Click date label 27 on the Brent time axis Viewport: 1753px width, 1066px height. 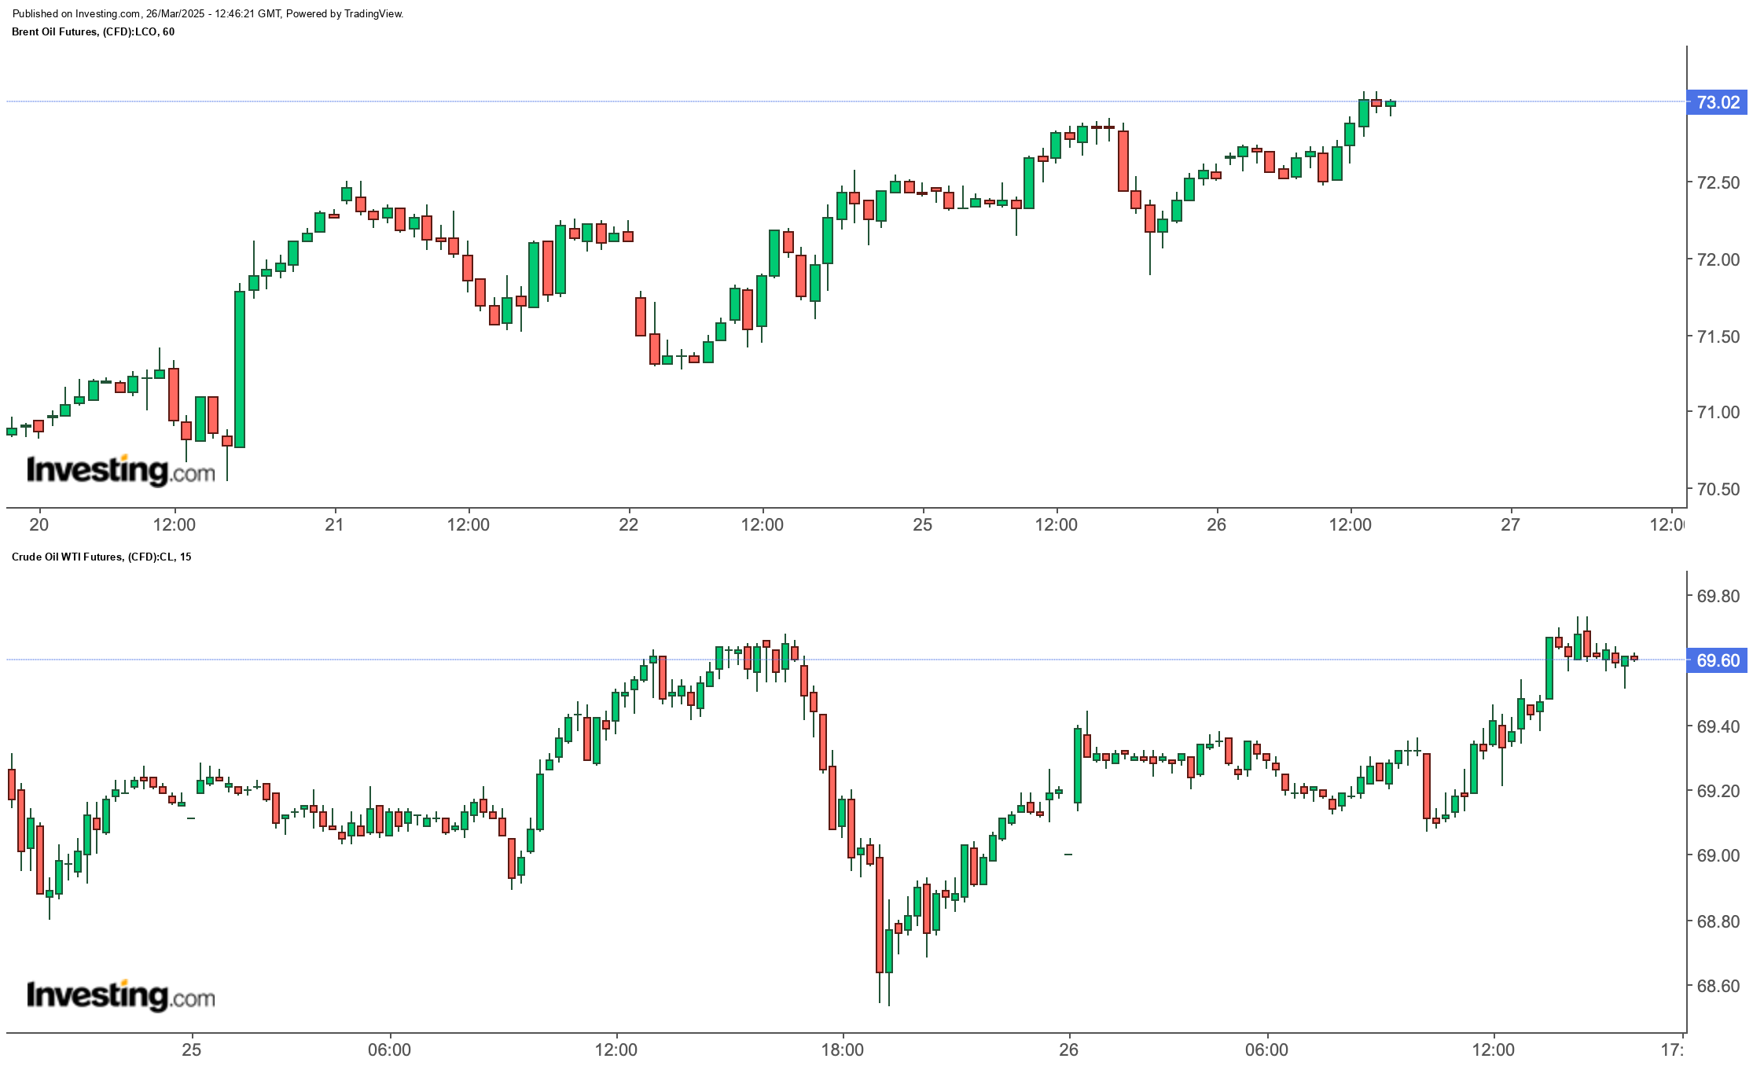coord(1510,524)
